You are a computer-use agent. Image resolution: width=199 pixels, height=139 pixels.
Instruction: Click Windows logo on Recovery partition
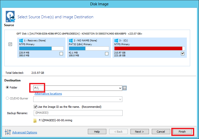(21, 41)
